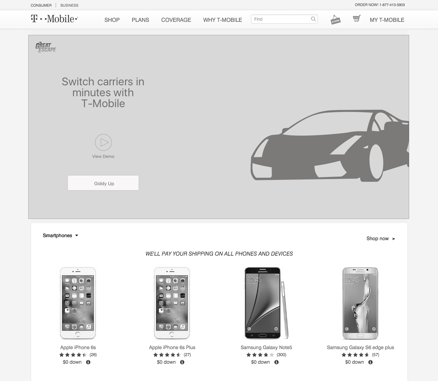Show info for iPhone 6s Plus pricing

182,362
